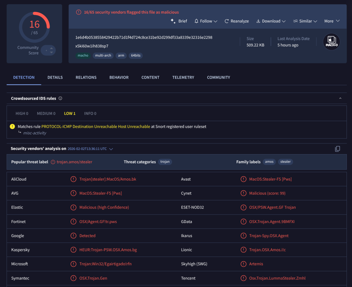Open the BEHAVIOR tab
Image resolution: width=352 pixels, height=287 pixels.
[119, 77]
